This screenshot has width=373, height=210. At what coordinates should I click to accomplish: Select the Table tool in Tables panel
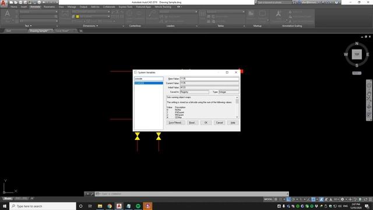click(x=202, y=14)
